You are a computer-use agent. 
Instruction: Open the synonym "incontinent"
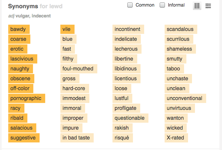128,29
